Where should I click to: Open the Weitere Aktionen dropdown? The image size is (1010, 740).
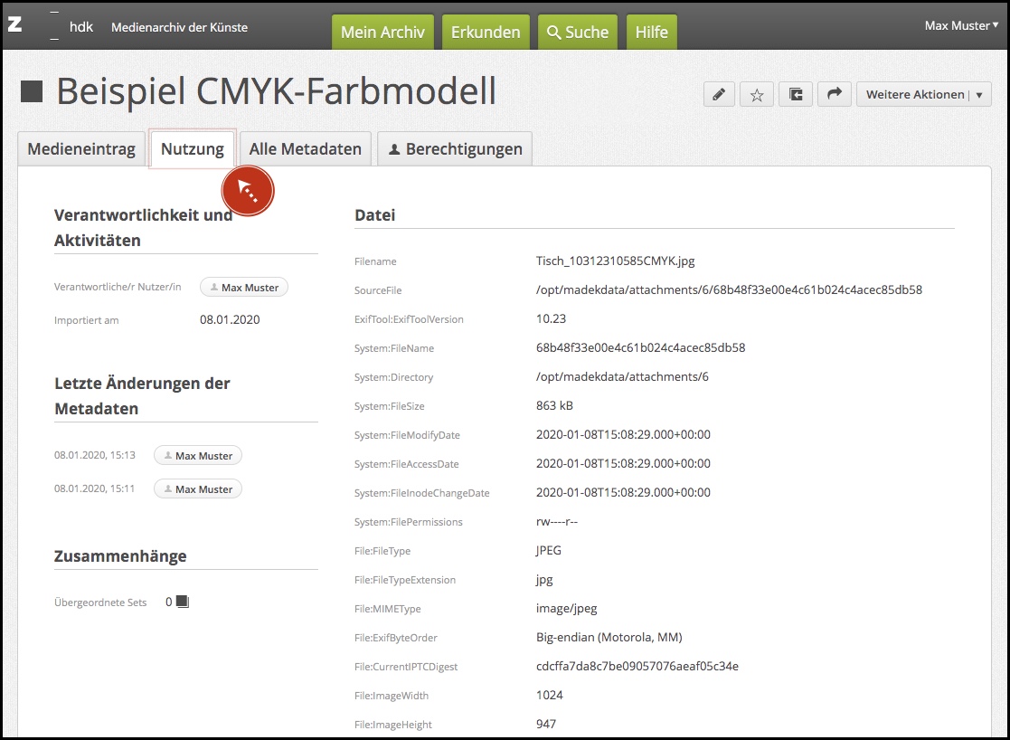coord(923,94)
